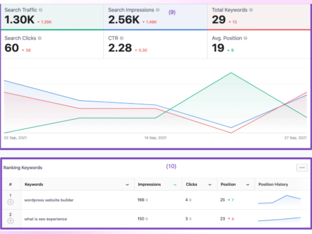Open the Keywords column sort dropdown
Screen dimensions: 312x234
(127, 185)
